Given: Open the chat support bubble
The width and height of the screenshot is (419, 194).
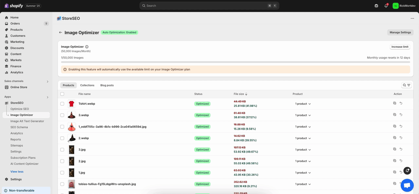Looking at the screenshot, I should coord(407,186).
